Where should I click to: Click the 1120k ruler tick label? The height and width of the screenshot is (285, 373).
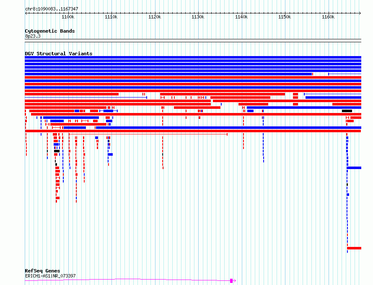coord(155,17)
